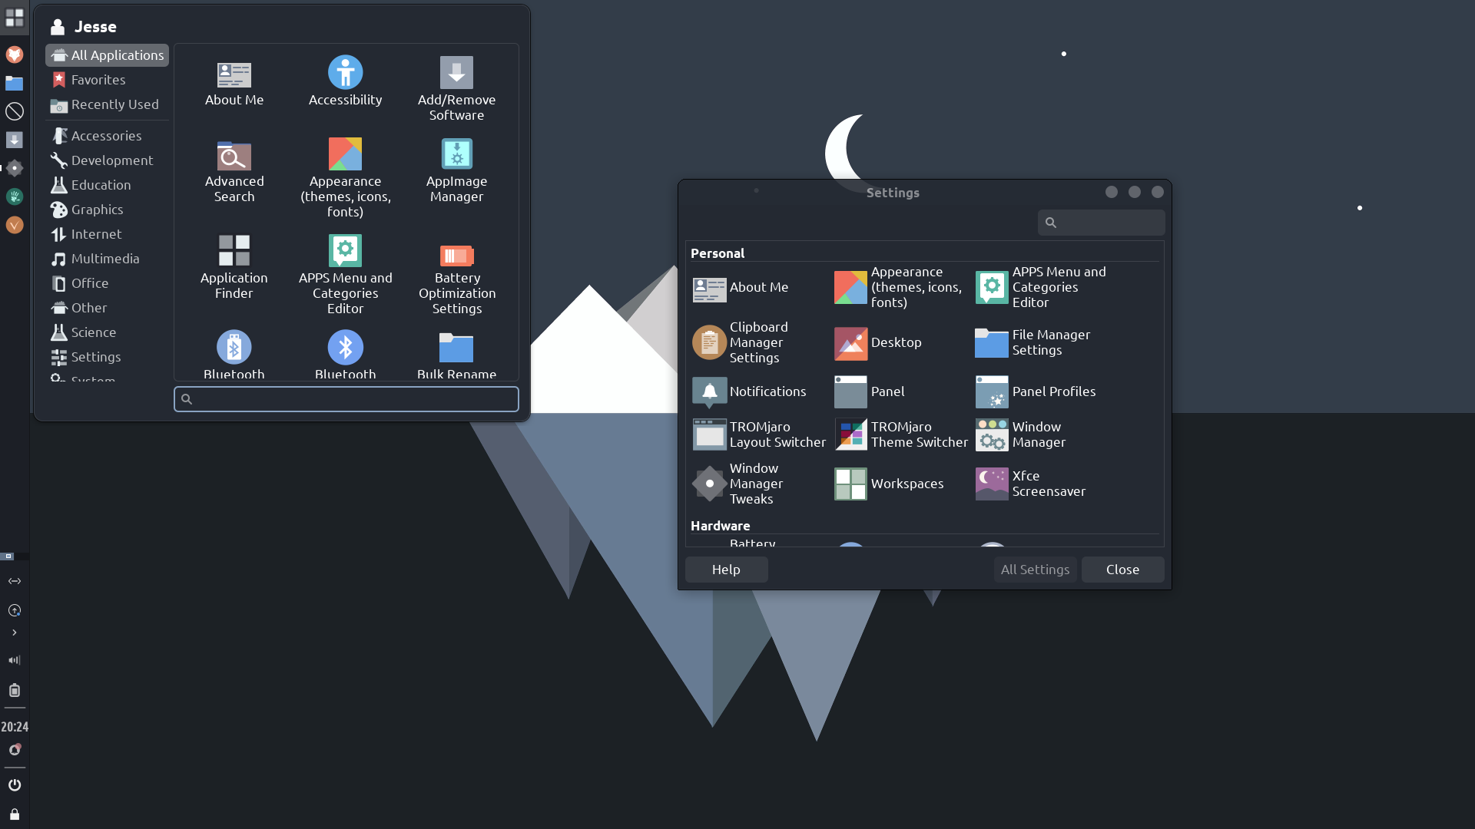
Task: Select the Favorites category
Action: coord(107,80)
